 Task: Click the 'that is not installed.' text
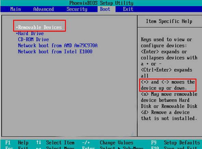[x=169, y=118]
